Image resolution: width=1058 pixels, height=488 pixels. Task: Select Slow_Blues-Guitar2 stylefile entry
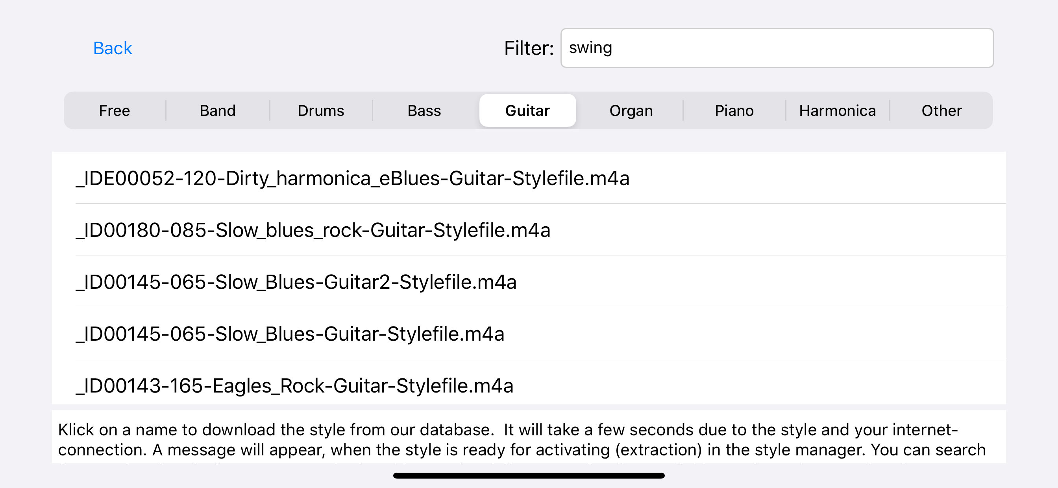[296, 282]
